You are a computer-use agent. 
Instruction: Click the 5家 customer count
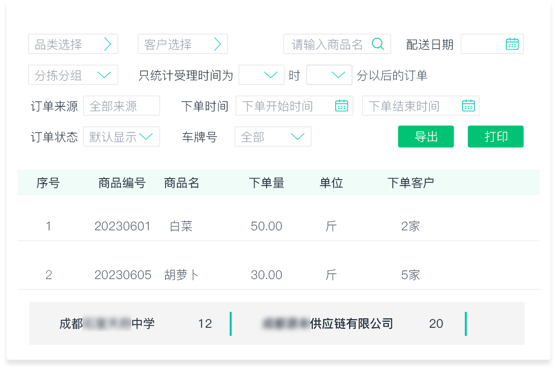click(410, 275)
